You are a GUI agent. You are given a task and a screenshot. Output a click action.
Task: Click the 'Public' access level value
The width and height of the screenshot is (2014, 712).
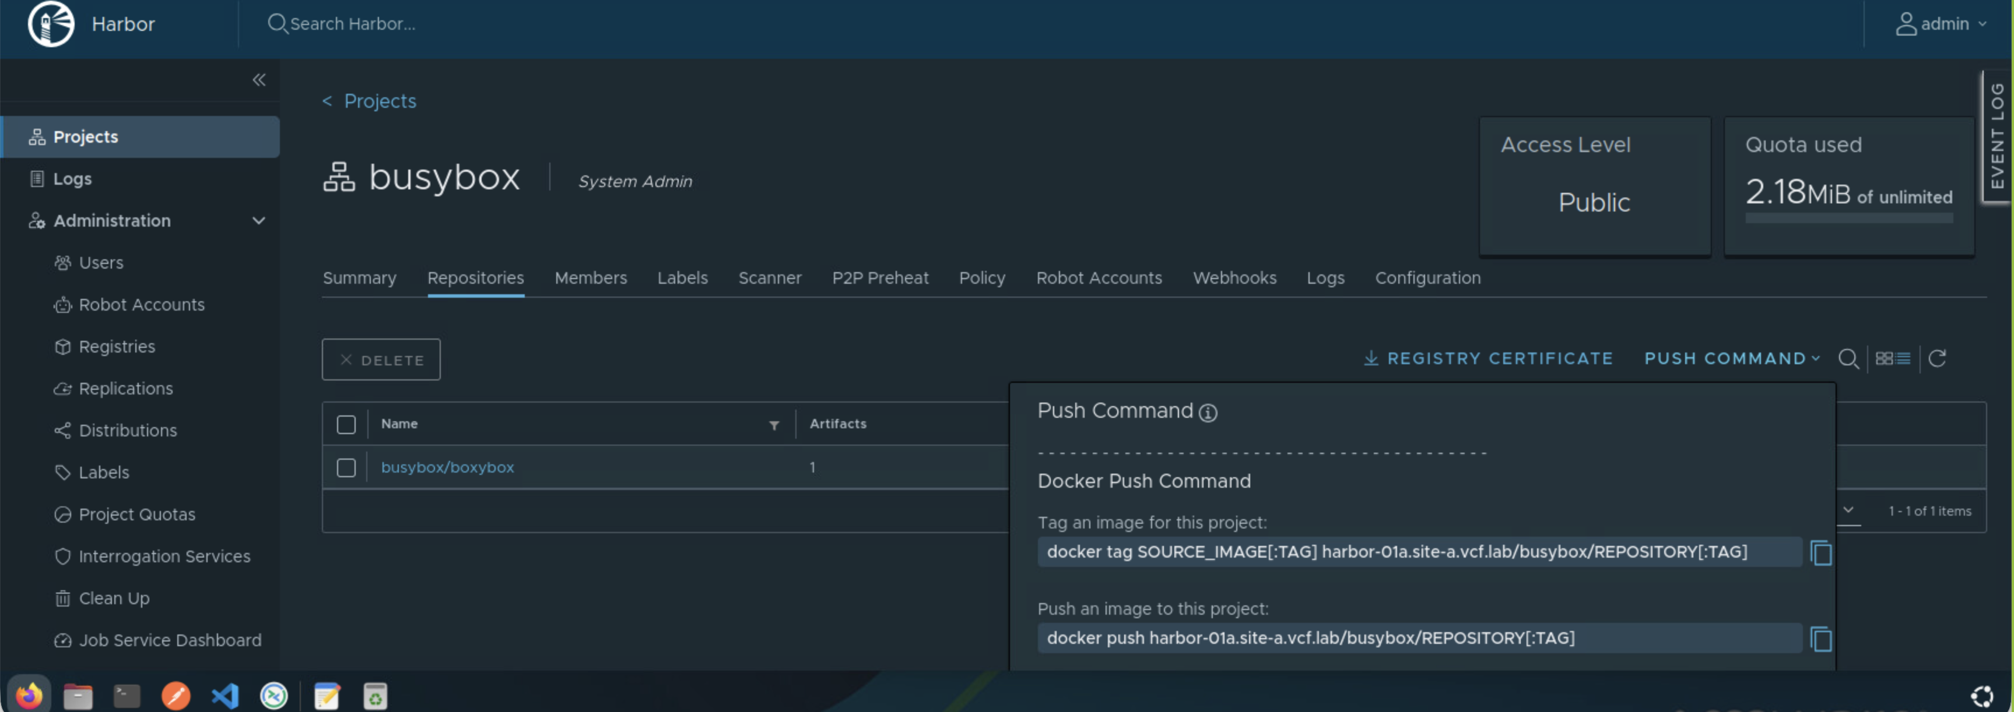[x=1594, y=202]
